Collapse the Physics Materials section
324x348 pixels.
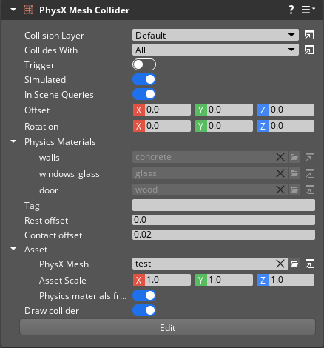pyautogui.click(x=13, y=142)
